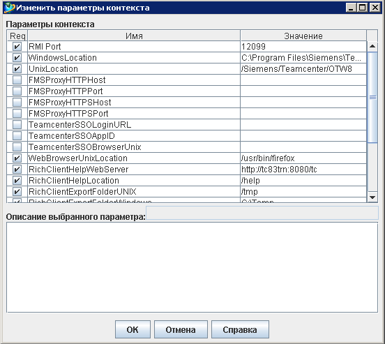
Task: Select the TeamcenterSSOAppID parameter name
Action: [134, 135]
